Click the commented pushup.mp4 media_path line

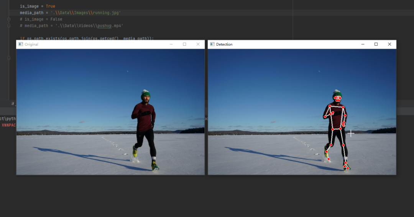(x=71, y=26)
